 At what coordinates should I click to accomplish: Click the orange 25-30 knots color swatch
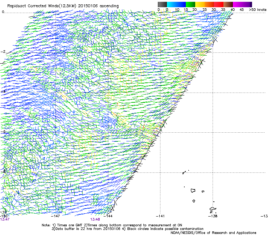pos(209,4)
